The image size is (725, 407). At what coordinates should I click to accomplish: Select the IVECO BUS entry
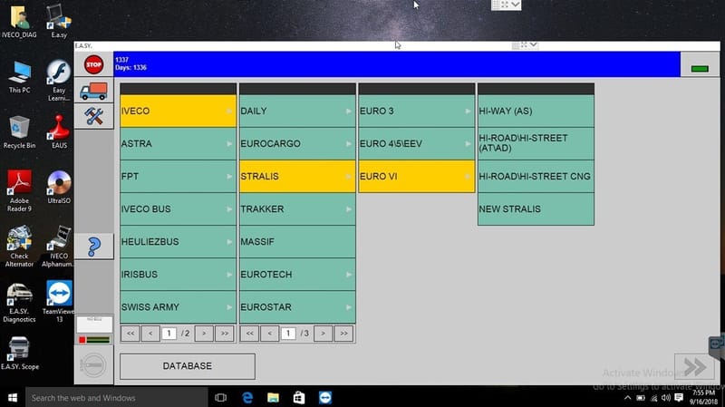[178, 209]
